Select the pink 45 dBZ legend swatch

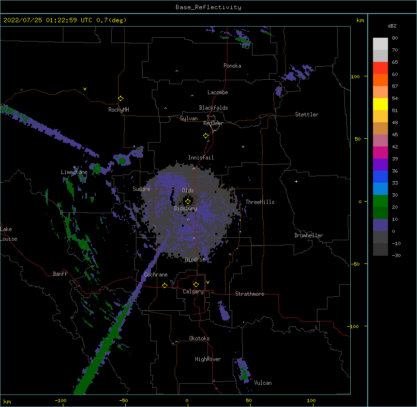[380, 140]
